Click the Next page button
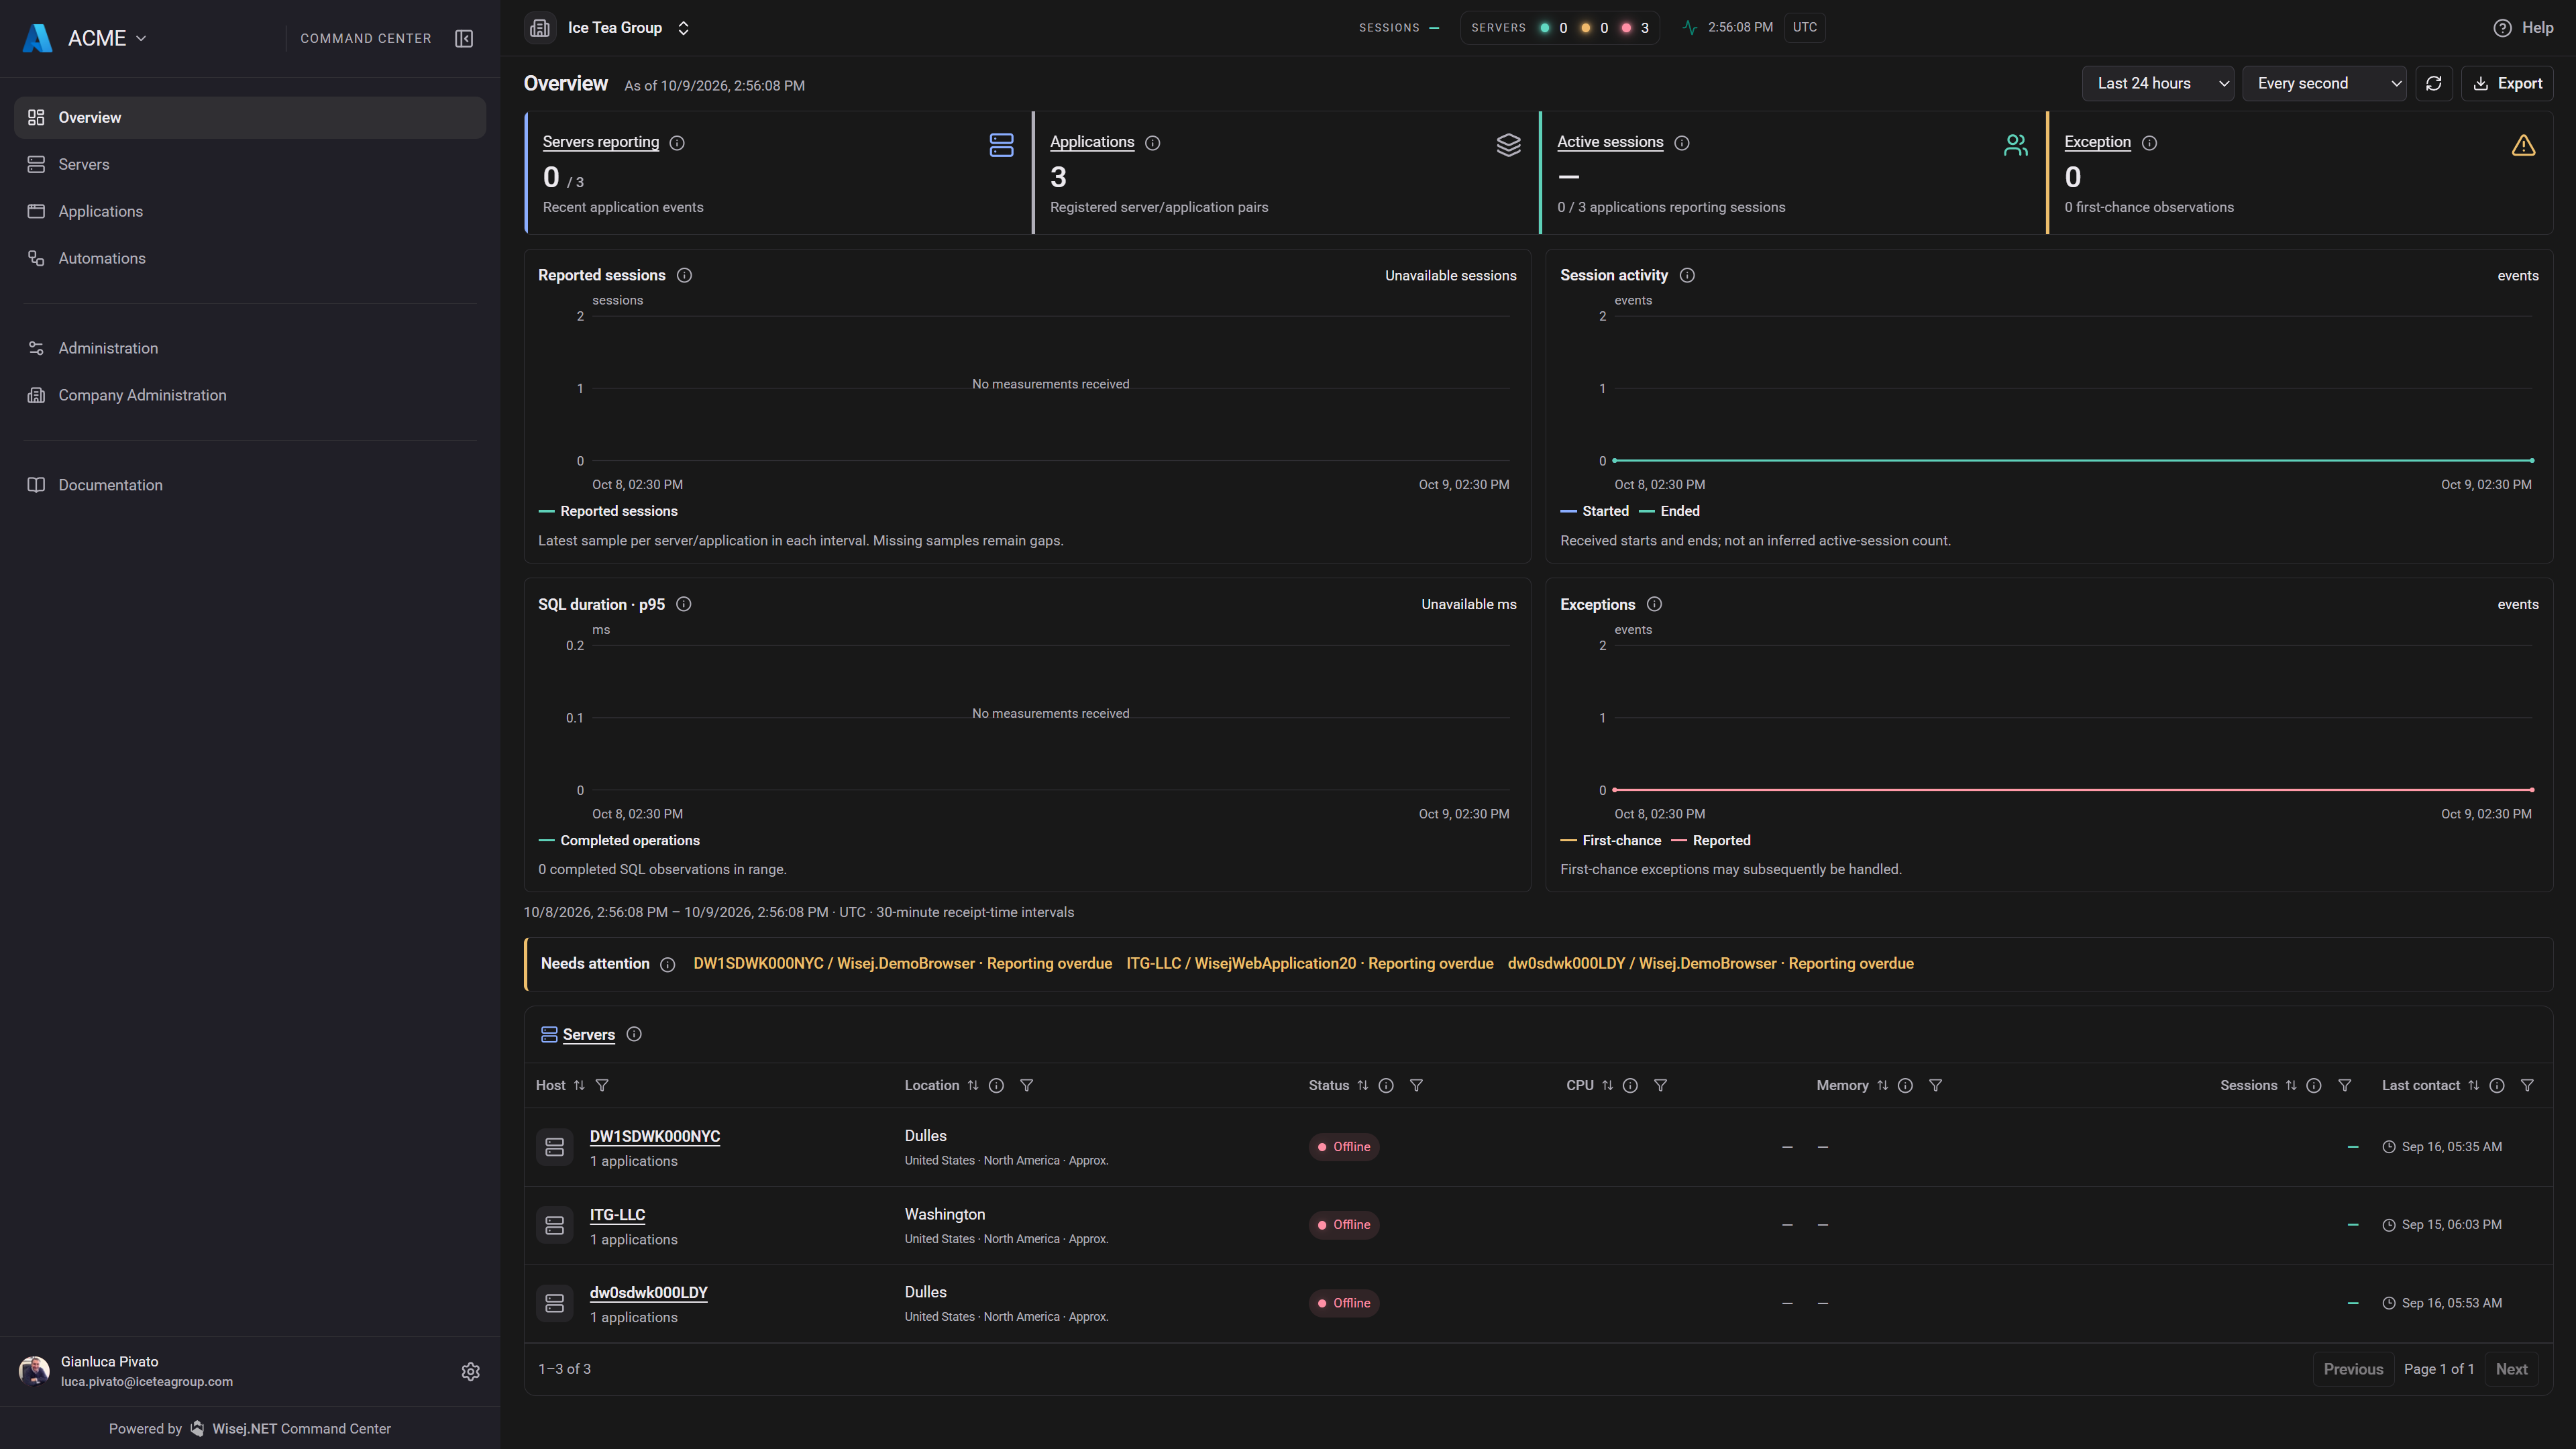Image resolution: width=2576 pixels, height=1449 pixels. 2511,1370
